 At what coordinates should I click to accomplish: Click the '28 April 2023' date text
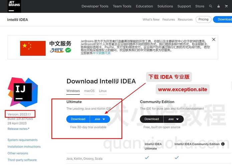tap(17, 123)
